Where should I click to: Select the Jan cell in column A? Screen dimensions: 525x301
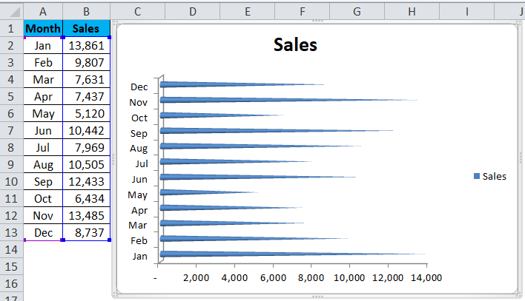[43, 45]
